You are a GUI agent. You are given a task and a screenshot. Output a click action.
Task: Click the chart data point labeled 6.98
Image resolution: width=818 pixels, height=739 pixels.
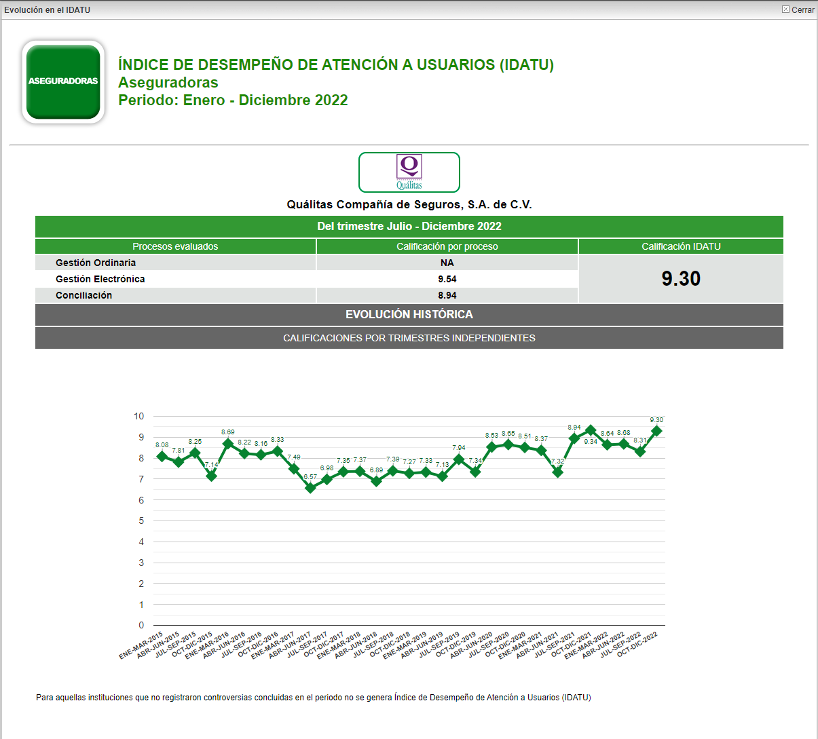327,479
